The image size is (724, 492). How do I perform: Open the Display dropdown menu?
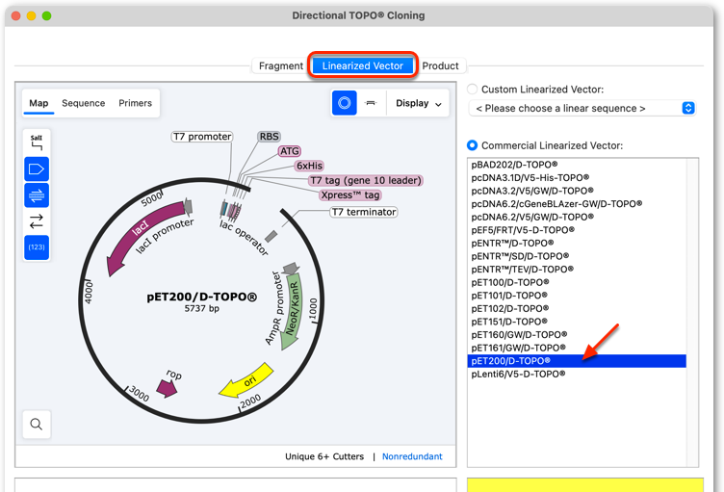coord(419,103)
